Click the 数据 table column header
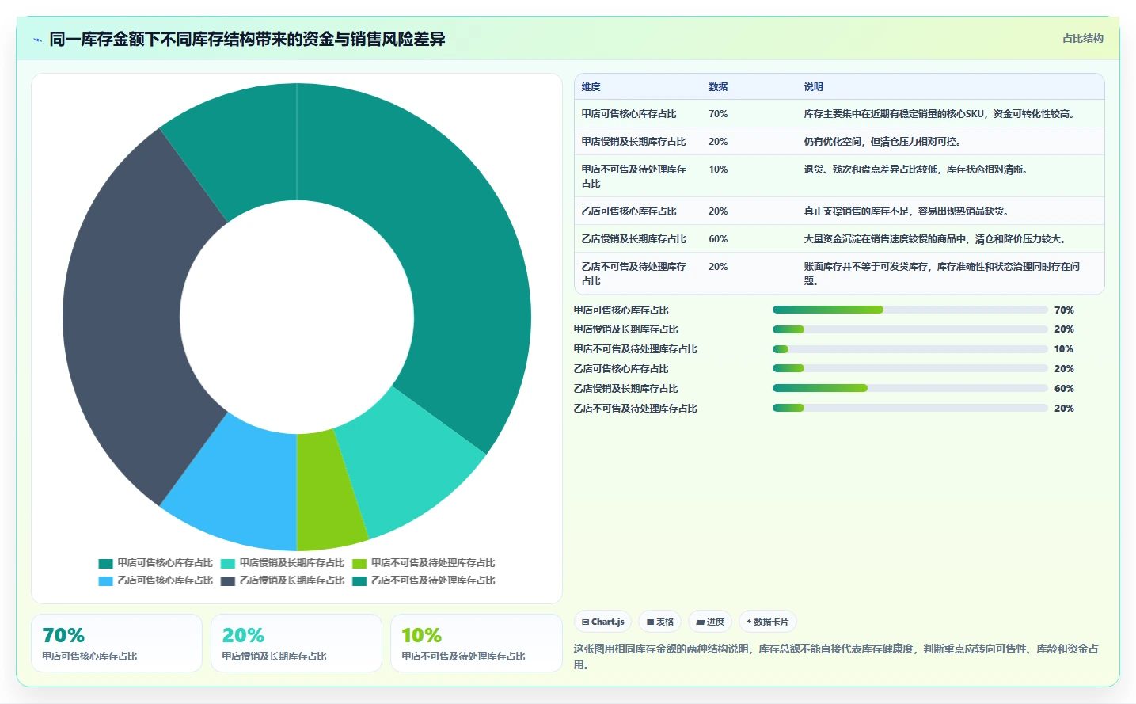Viewport: 1136px width, 704px height. click(718, 87)
